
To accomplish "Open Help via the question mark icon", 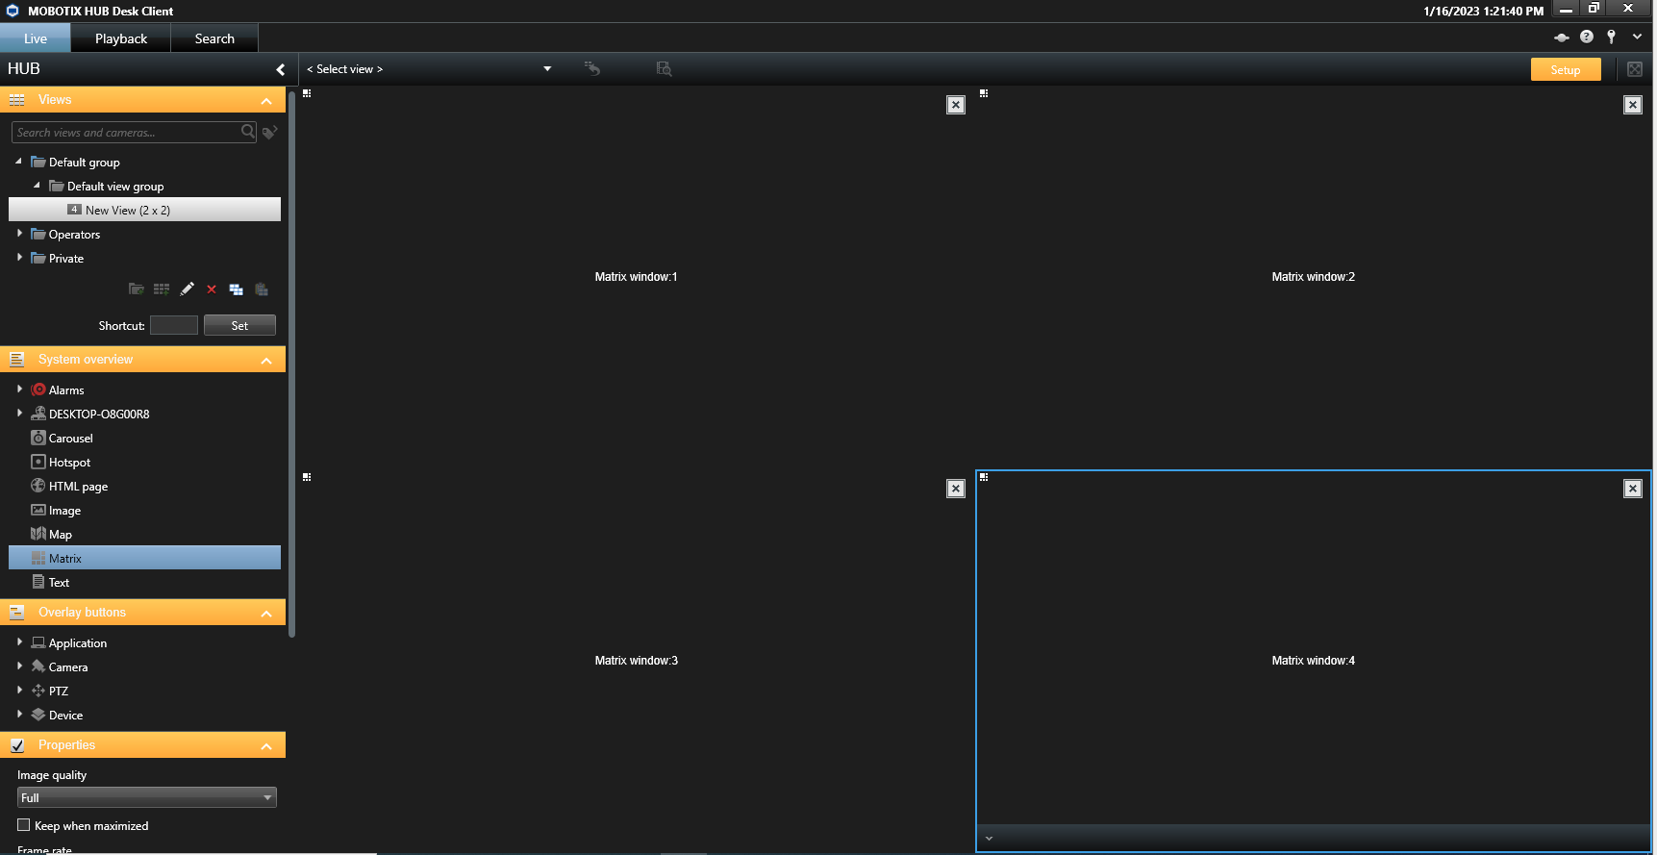I will point(1587,38).
